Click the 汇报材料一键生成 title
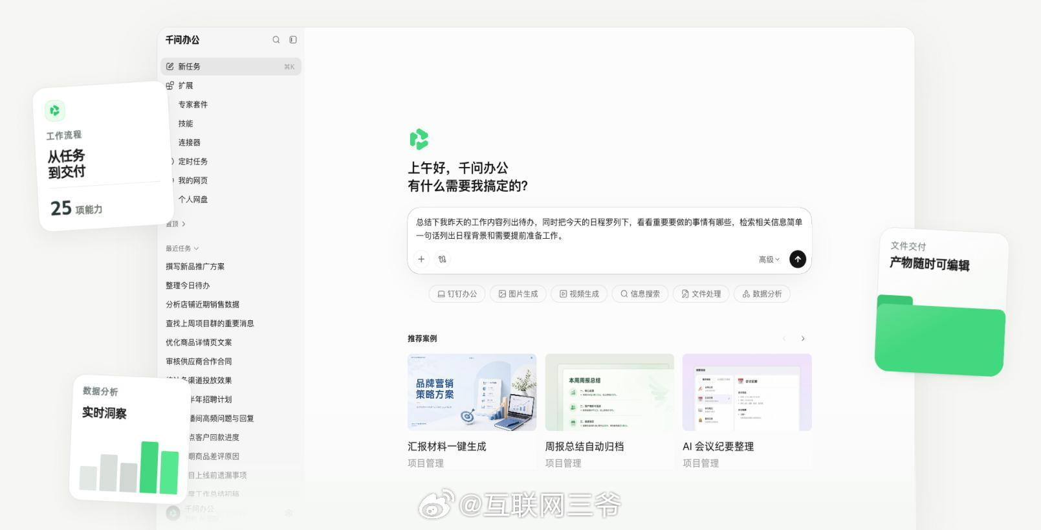The height and width of the screenshot is (530, 1041). 447,447
